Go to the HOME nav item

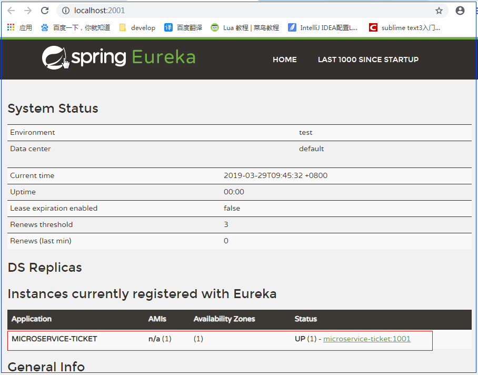(x=284, y=60)
